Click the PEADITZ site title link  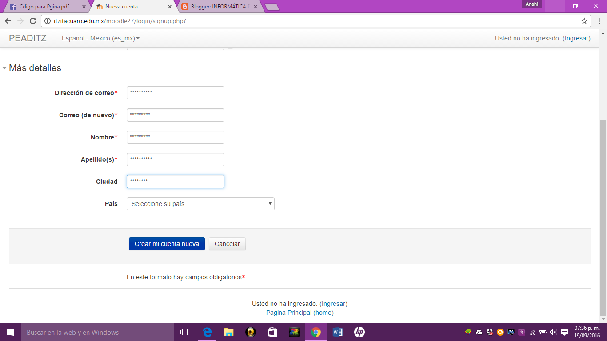(28, 38)
